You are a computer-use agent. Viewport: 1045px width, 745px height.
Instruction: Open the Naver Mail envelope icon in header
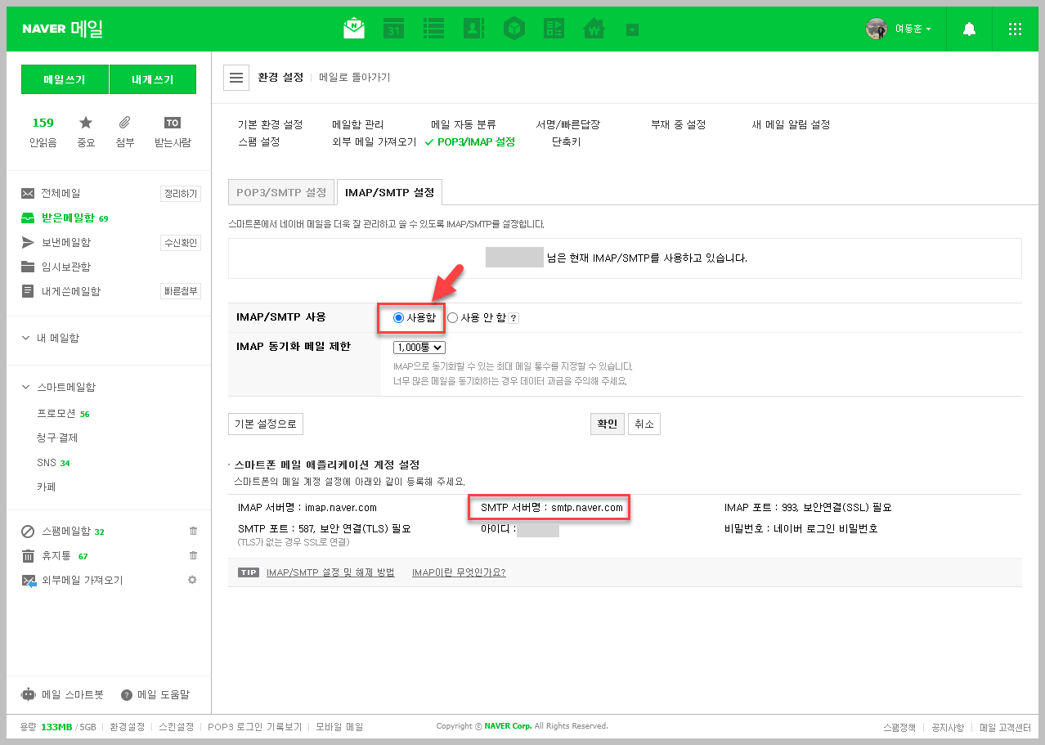point(353,29)
